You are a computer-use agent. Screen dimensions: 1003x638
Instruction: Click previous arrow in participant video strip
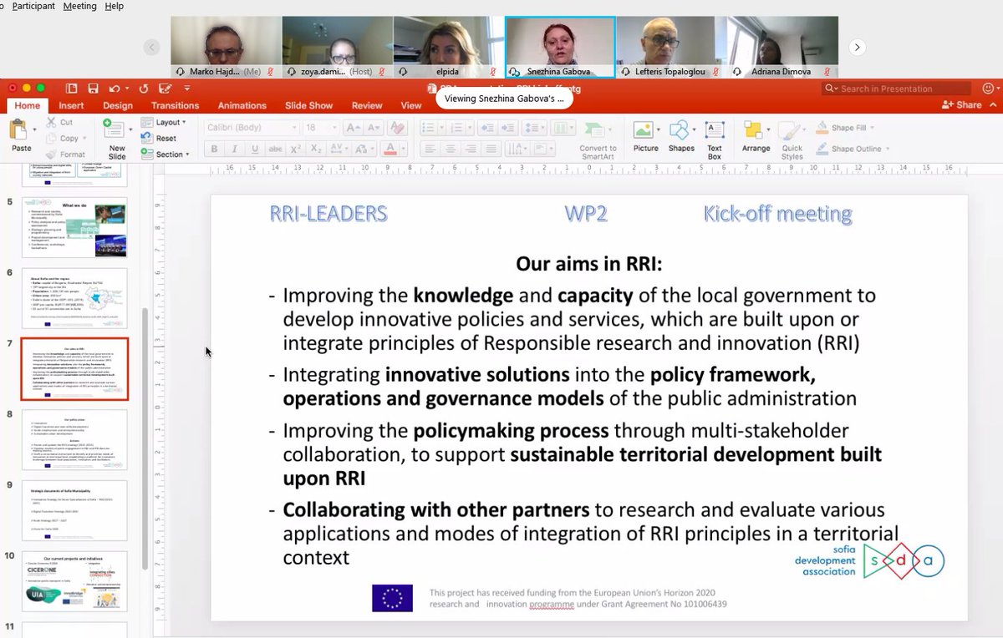click(151, 47)
